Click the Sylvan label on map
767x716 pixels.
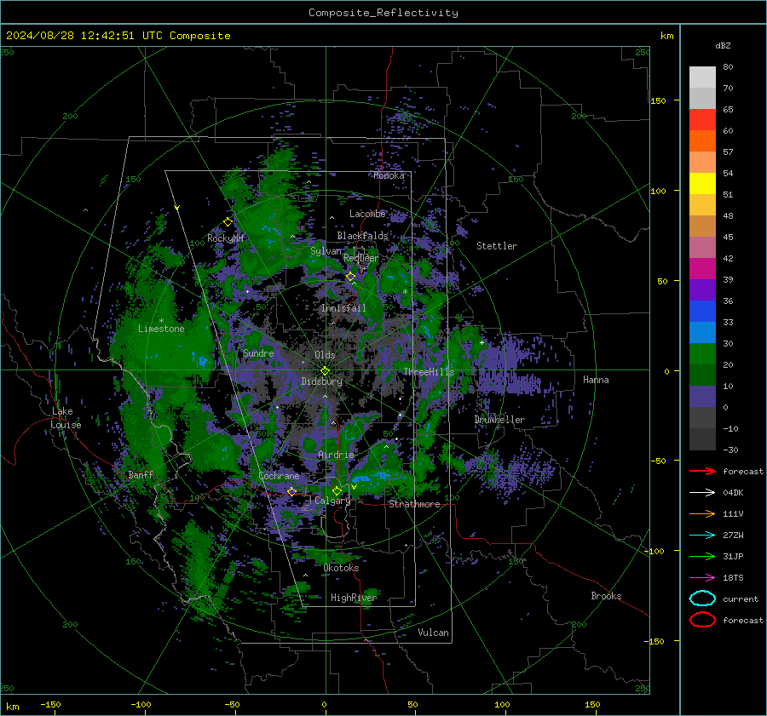[x=326, y=251]
